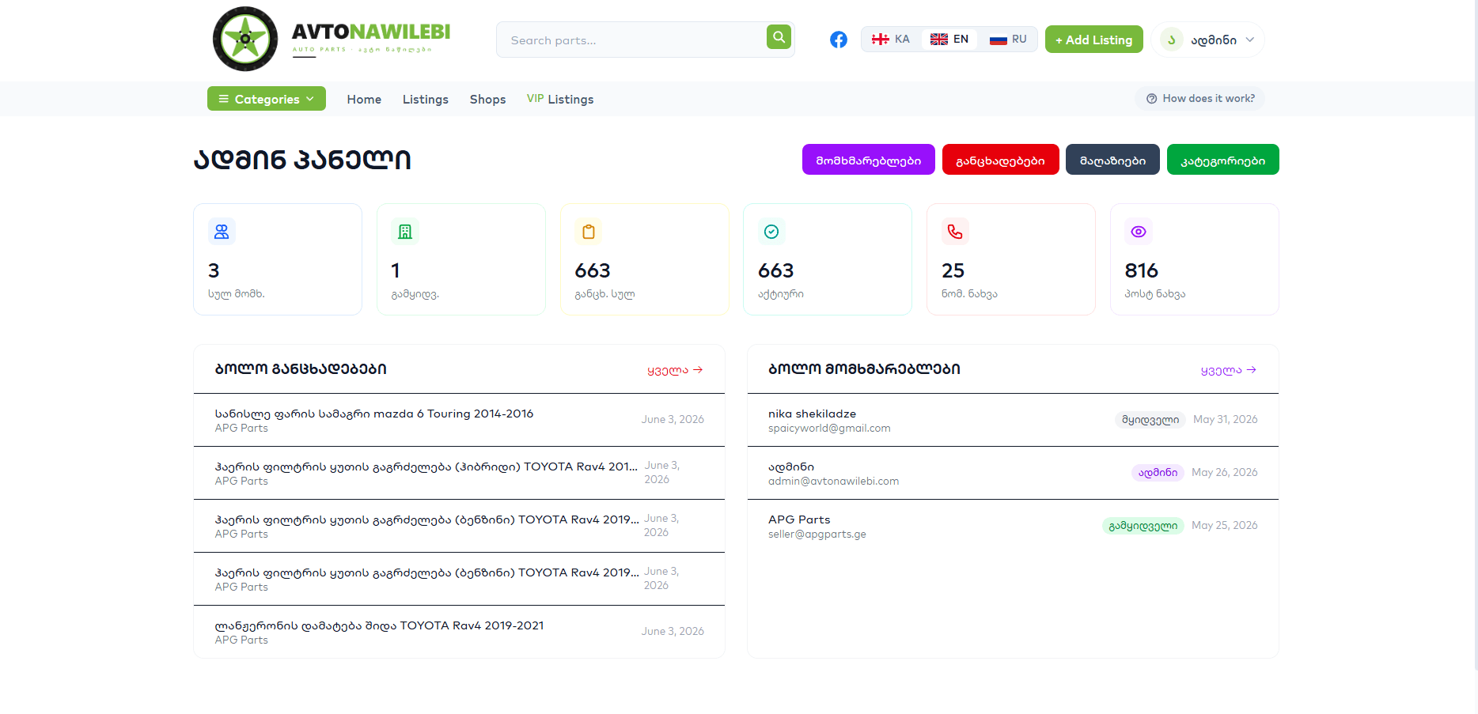1478x714 pixels.
Task: Click the phone icon on the 25 card
Action: point(955,232)
